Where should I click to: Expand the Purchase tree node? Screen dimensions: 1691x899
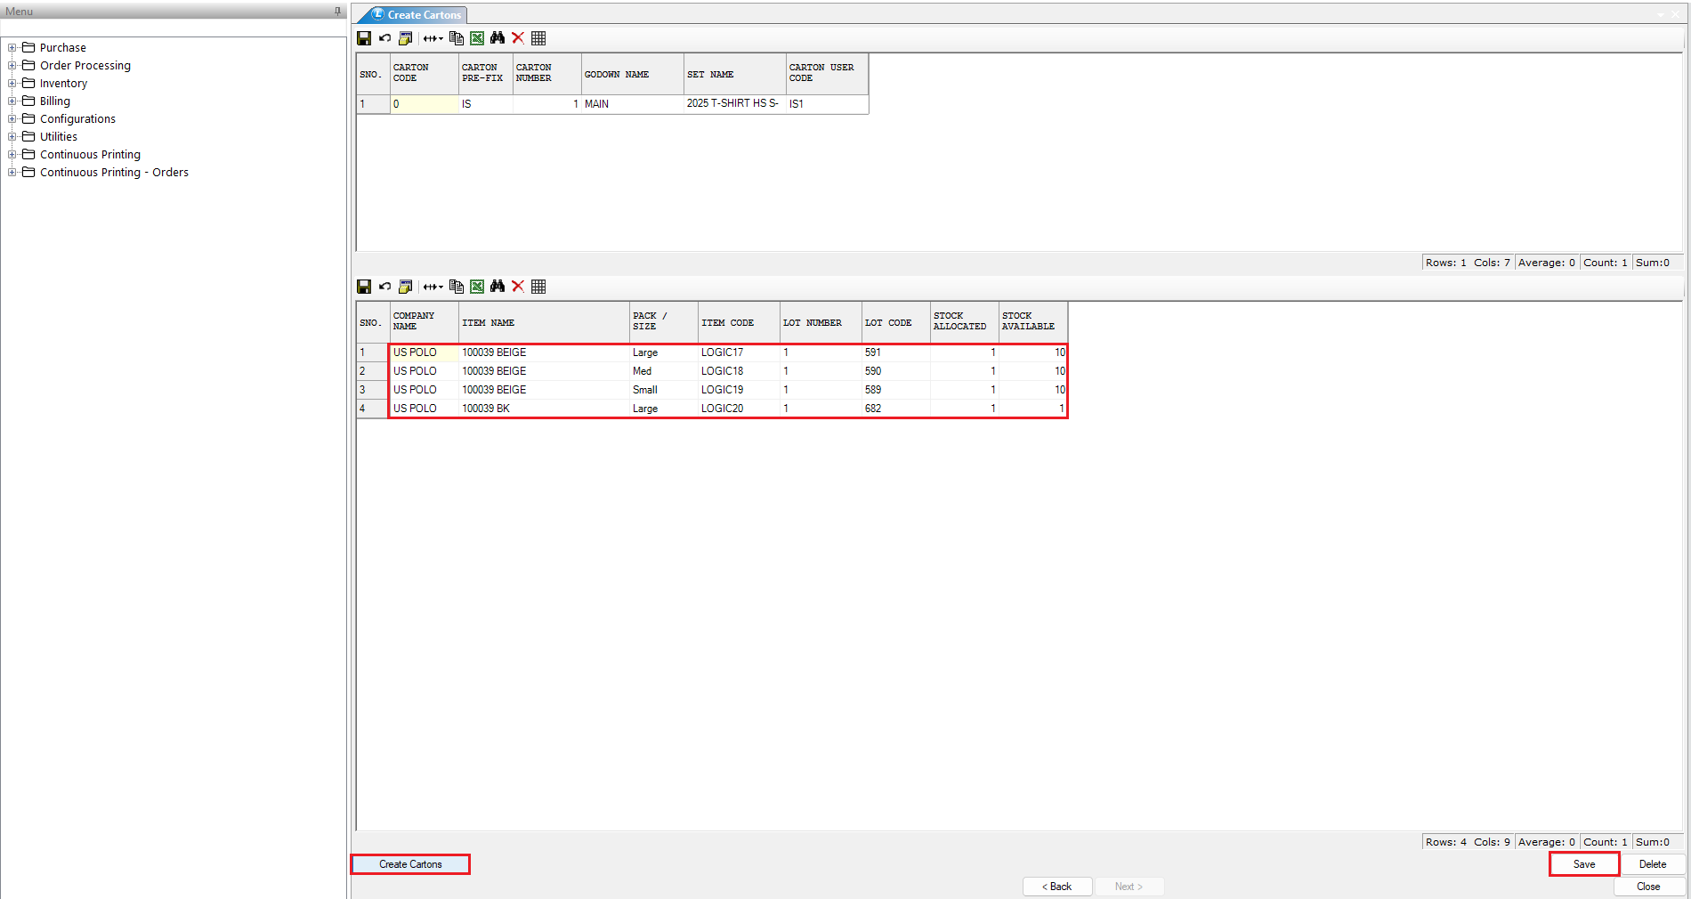tap(12, 48)
